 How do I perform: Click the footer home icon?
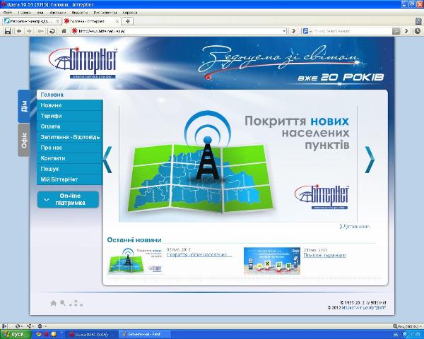pos(54,303)
